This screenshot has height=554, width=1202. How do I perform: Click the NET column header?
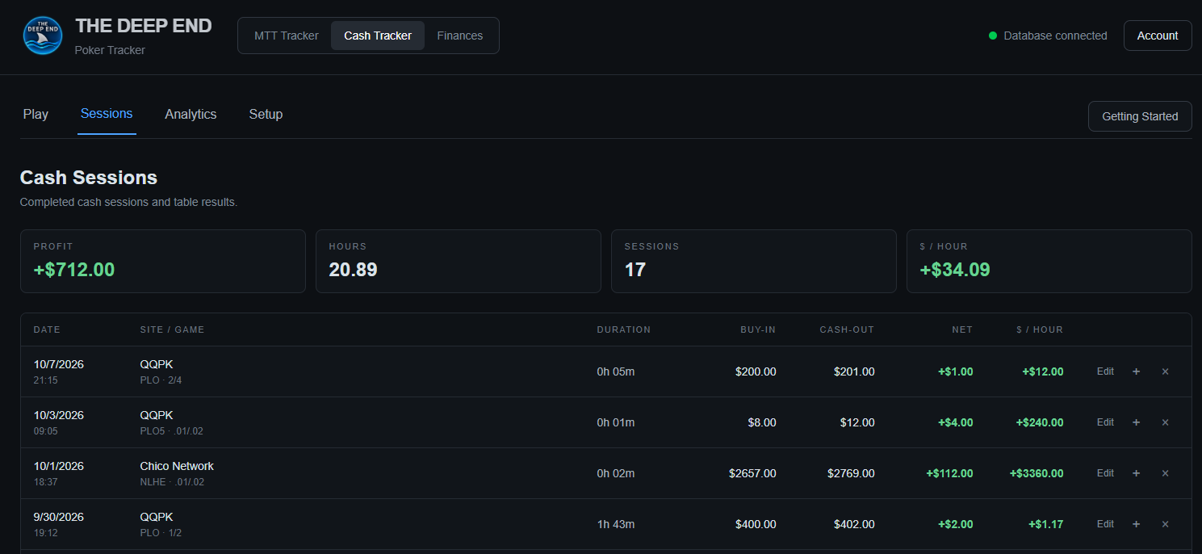click(961, 329)
